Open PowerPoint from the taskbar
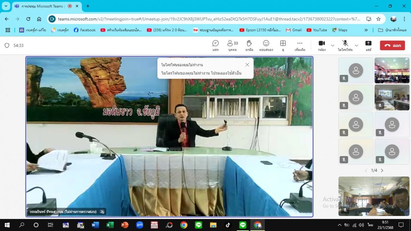The height and width of the screenshot is (231, 411). 125,225
